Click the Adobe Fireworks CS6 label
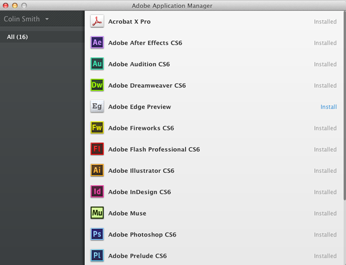The width and height of the screenshot is (346, 265). click(141, 128)
